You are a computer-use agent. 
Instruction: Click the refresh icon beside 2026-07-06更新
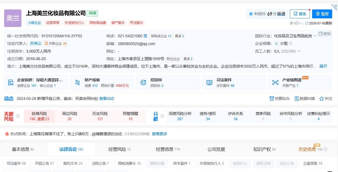[307, 23]
